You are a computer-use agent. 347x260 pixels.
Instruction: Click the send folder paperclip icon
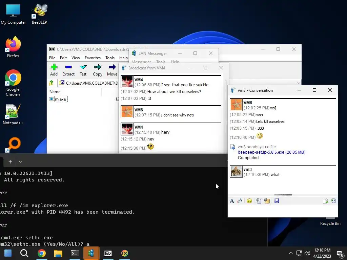click(x=267, y=201)
